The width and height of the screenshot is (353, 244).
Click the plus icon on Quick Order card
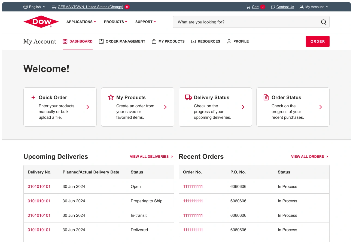pyautogui.click(x=33, y=97)
